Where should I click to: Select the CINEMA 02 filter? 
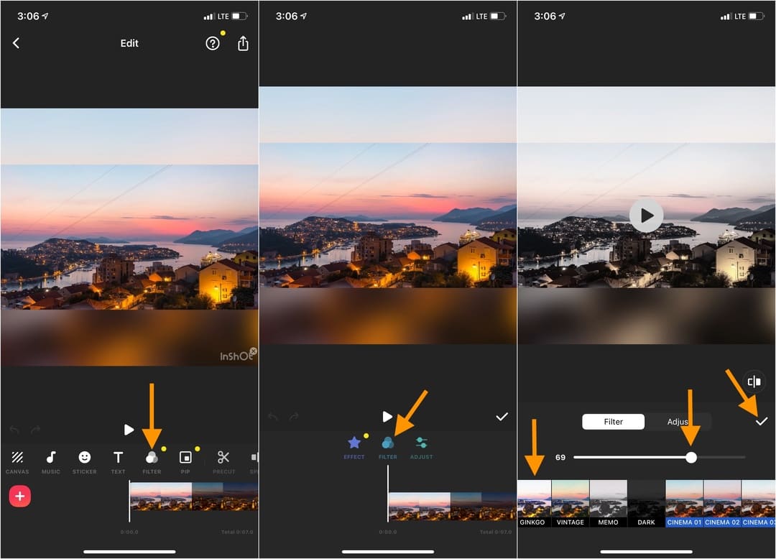[722, 504]
